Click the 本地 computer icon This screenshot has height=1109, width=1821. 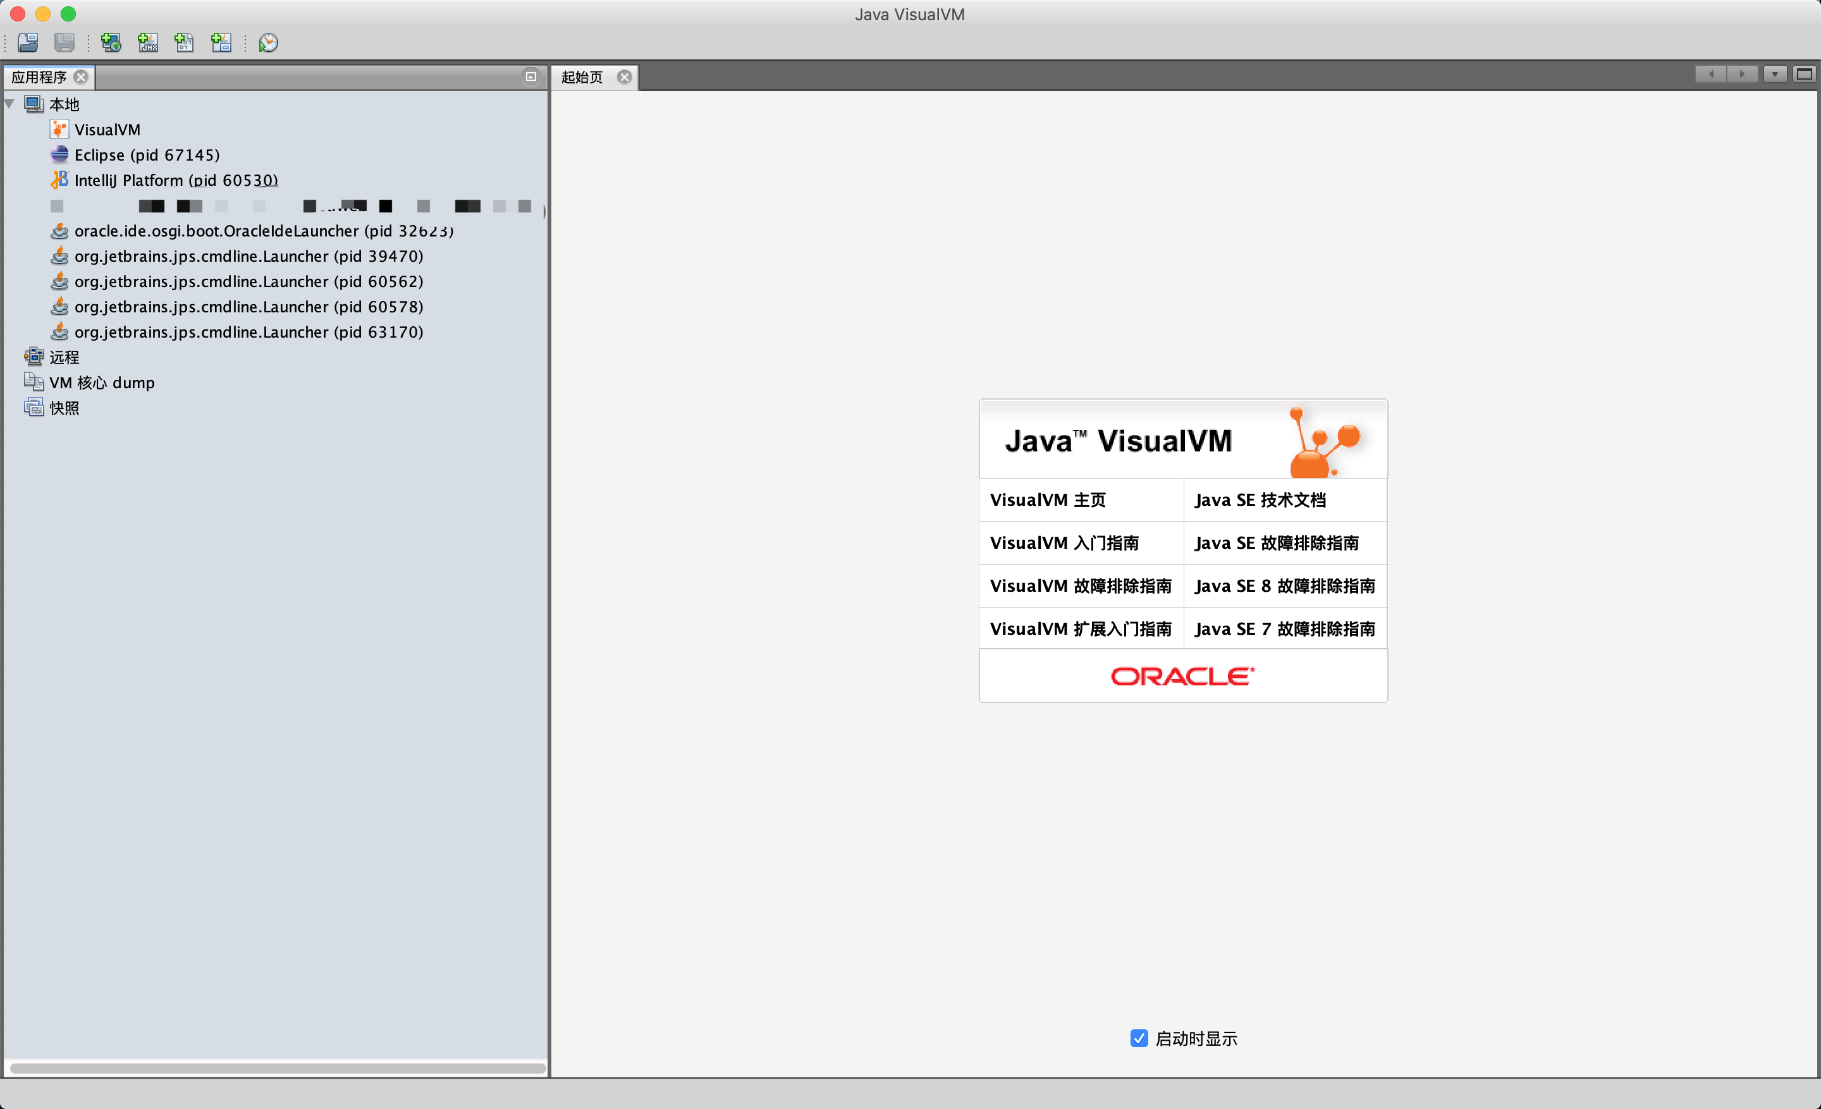click(34, 104)
